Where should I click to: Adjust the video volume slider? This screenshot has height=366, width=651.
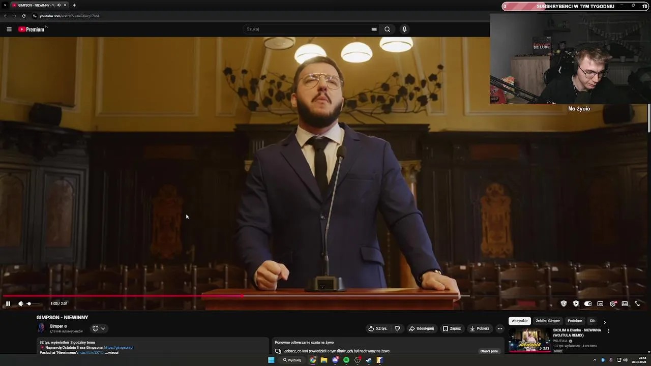tap(34, 303)
